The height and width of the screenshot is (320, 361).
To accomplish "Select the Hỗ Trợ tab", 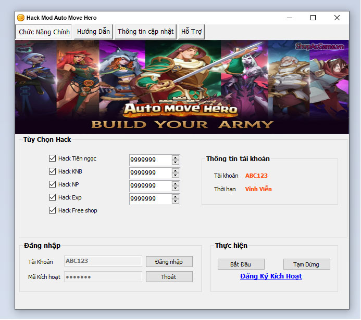I will (x=191, y=32).
